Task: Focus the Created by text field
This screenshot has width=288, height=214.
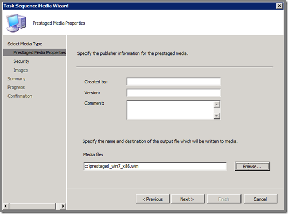Action: click(173, 82)
